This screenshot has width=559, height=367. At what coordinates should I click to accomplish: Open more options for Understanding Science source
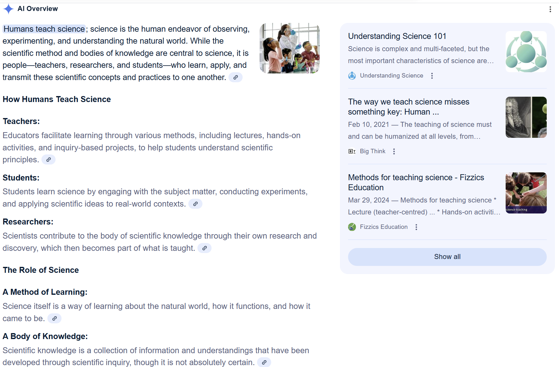(432, 76)
